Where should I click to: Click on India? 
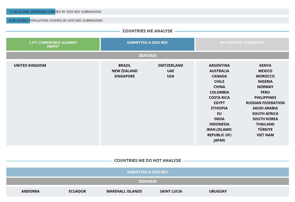click(x=219, y=119)
